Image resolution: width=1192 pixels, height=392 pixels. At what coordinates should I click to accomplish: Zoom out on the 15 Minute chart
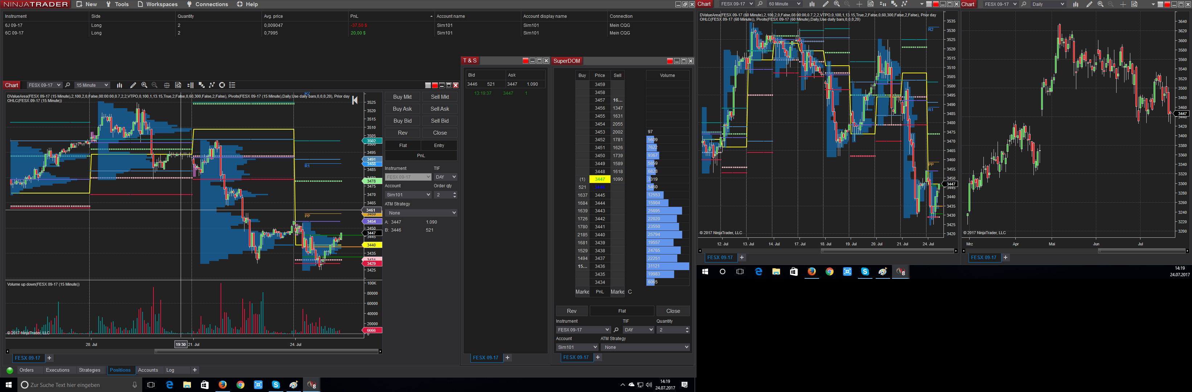pyautogui.click(x=155, y=85)
